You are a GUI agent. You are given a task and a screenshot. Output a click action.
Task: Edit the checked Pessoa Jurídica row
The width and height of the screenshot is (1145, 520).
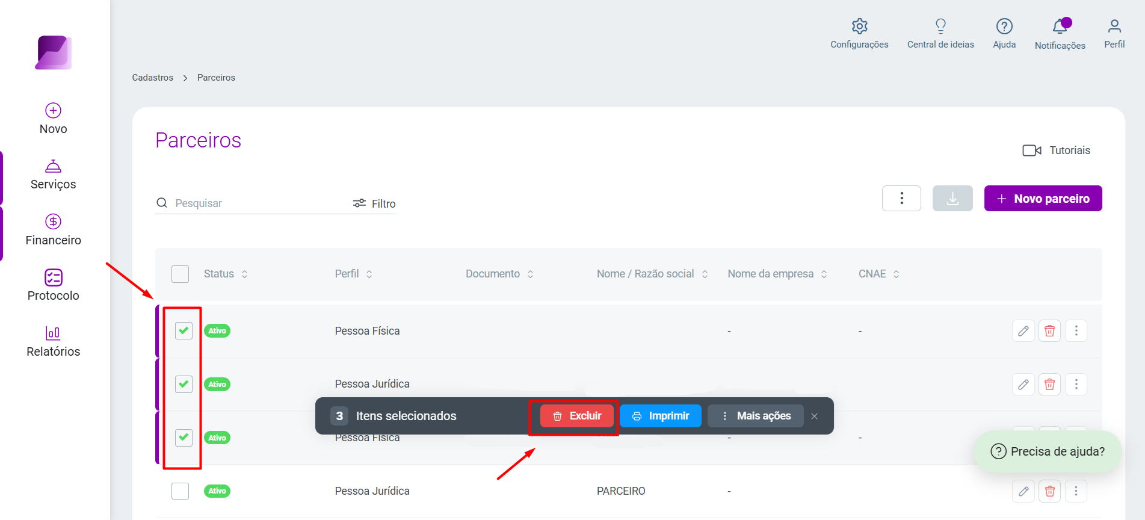point(1023,384)
